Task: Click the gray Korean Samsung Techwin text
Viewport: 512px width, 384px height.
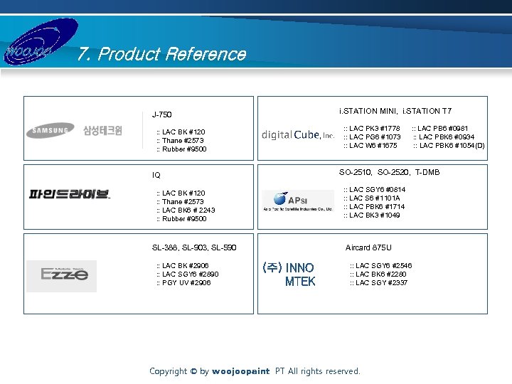Action: pos(102,131)
